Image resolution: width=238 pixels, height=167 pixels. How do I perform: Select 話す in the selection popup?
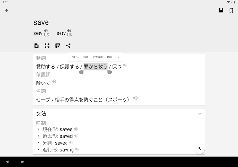(86, 57)
